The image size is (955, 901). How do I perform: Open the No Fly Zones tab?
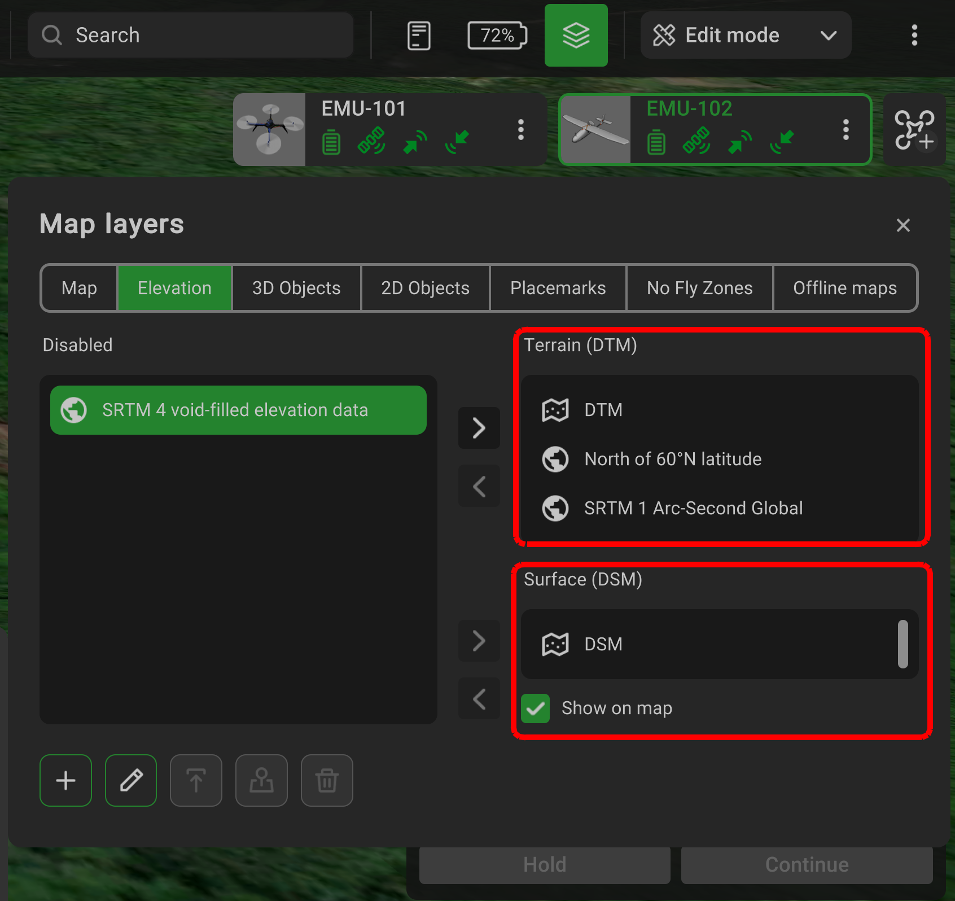[x=699, y=288]
